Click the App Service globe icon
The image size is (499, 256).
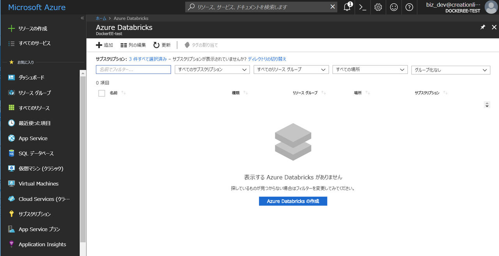click(11, 138)
